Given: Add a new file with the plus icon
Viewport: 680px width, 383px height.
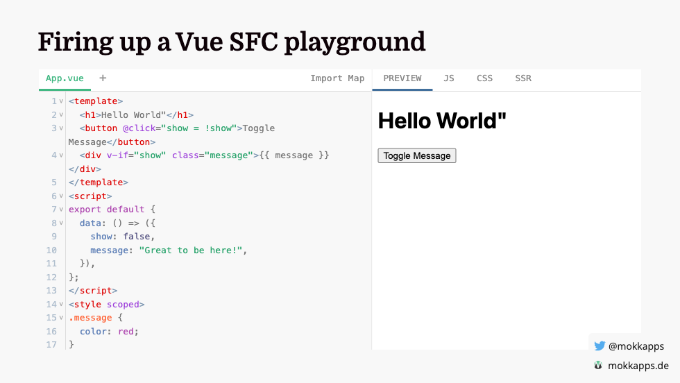Looking at the screenshot, I should pos(103,78).
